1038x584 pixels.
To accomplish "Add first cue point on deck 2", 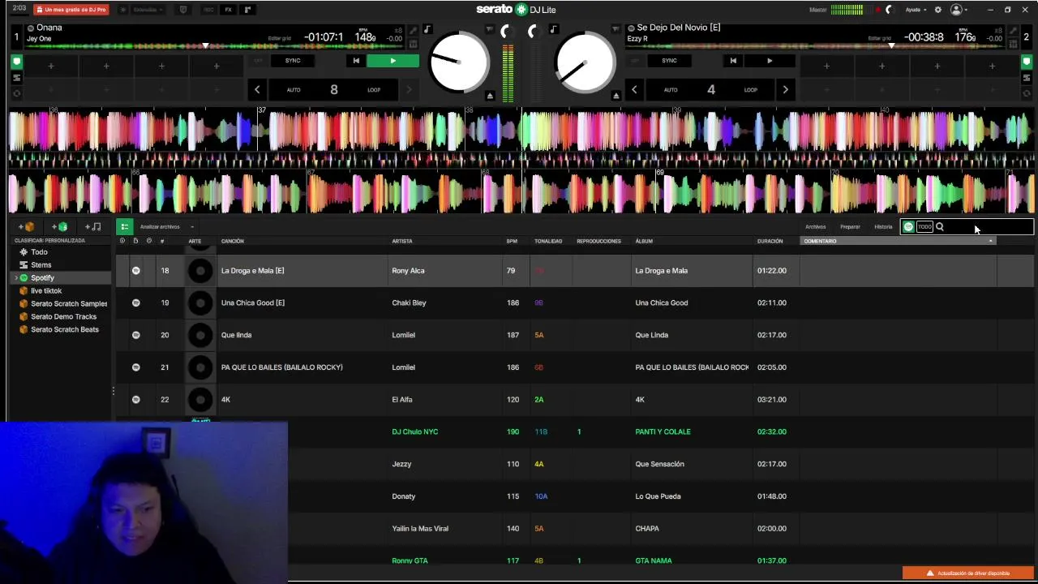I will (826, 66).
